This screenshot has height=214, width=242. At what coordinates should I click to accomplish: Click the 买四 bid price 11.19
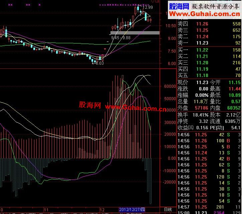(202, 69)
